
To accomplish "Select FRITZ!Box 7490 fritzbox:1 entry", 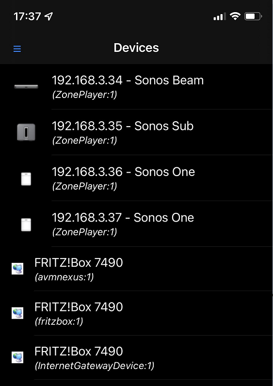I will pos(136,313).
